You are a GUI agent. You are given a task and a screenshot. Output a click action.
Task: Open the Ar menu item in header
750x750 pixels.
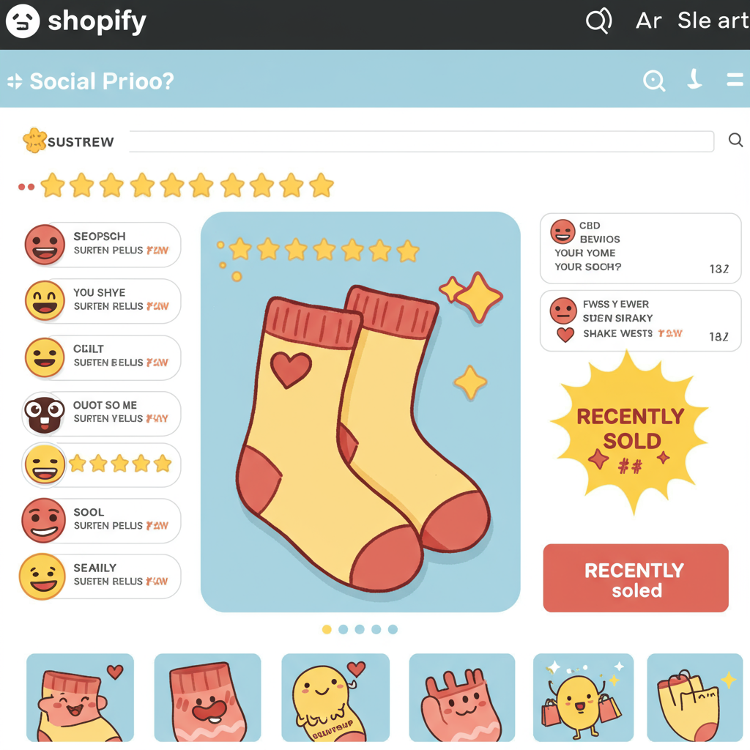tap(649, 21)
